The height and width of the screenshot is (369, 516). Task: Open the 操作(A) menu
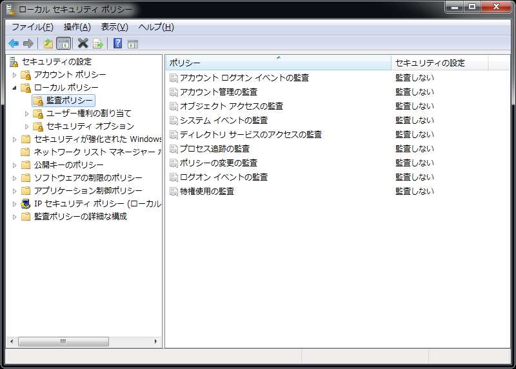(77, 27)
